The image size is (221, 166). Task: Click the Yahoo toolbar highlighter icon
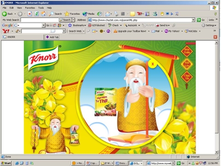tap(88, 31)
